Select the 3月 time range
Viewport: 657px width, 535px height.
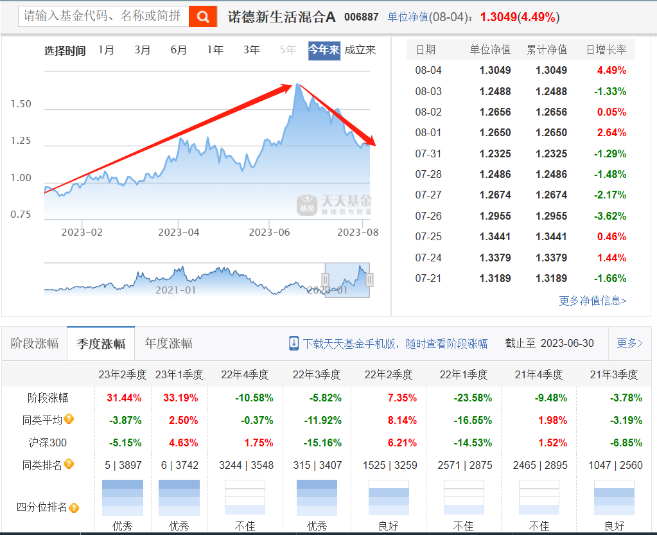(143, 50)
